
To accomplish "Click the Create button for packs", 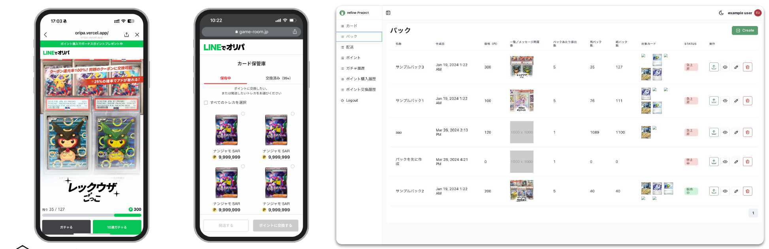I will 744,30.
